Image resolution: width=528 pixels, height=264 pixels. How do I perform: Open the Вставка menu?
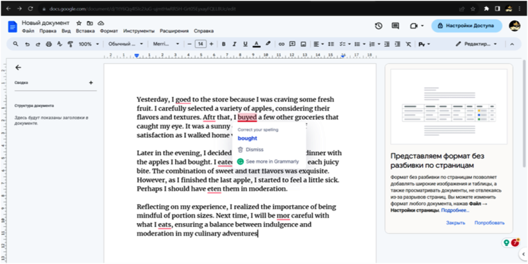click(x=85, y=31)
